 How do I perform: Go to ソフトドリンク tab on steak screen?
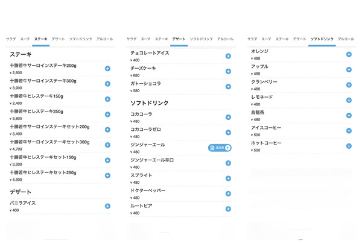[x=81, y=39]
